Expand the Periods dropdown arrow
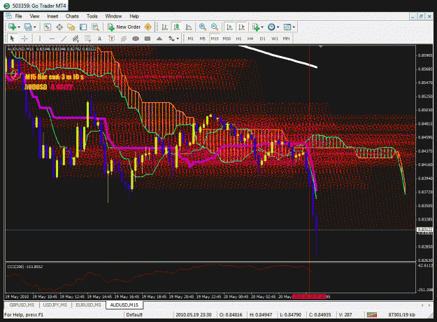 tap(278, 27)
